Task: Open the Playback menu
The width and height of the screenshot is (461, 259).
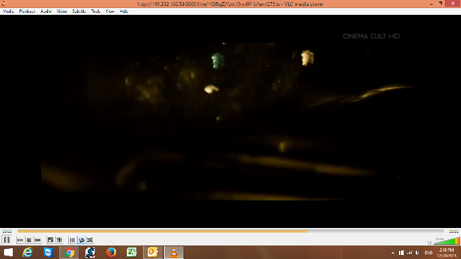Action: point(27,11)
